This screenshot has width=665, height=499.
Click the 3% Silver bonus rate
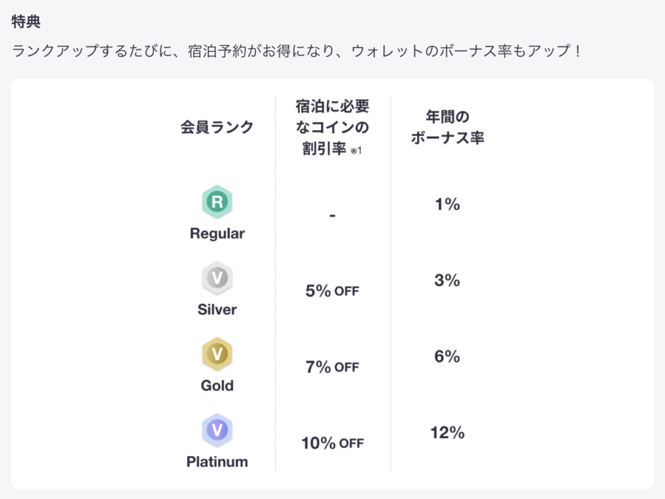coord(447,280)
